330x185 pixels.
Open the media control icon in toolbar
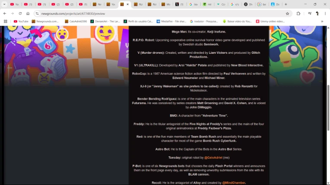click(x=310, y=13)
